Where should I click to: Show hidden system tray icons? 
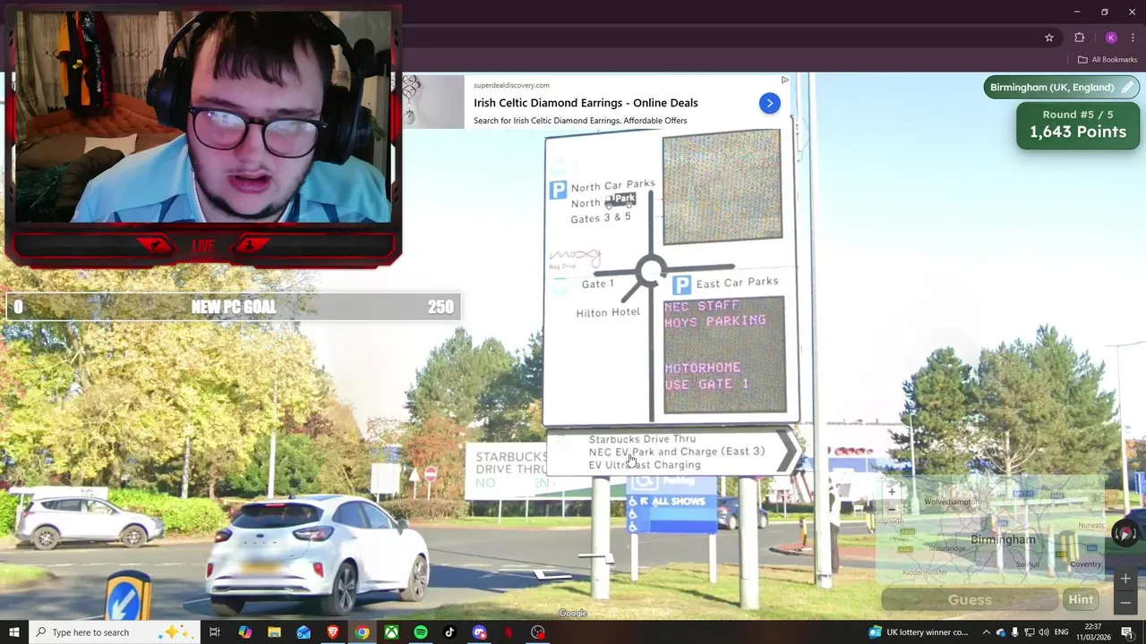987,632
